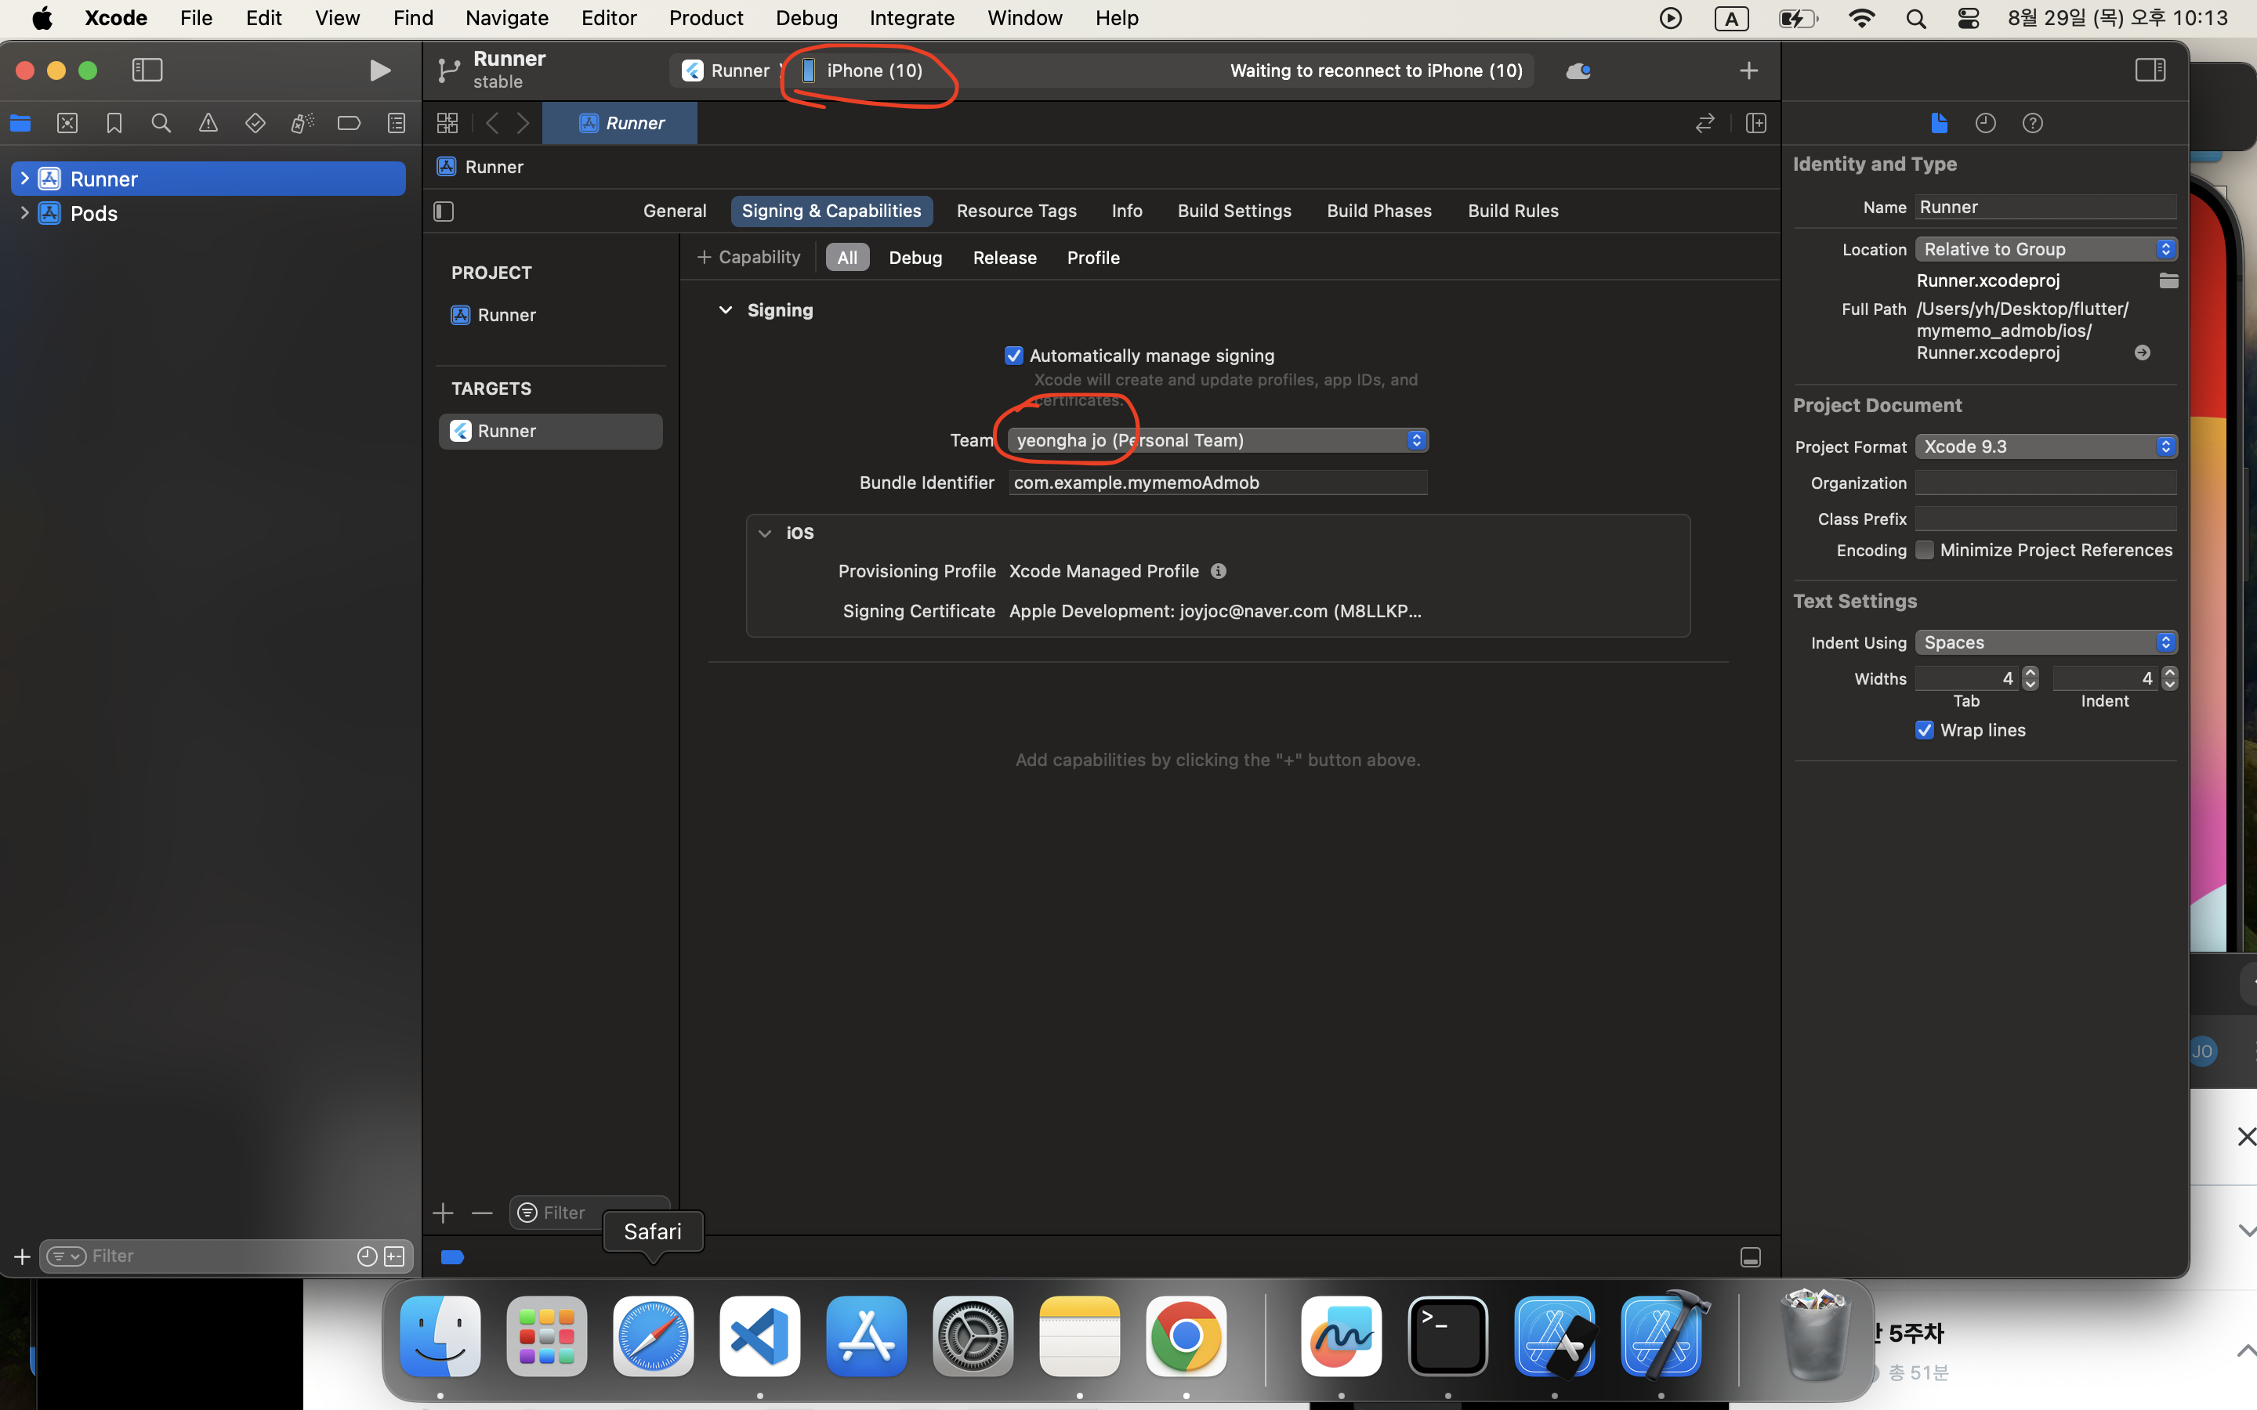Image resolution: width=2257 pixels, height=1410 pixels.
Task: Choose project location folder icon
Action: pyautogui.click(x=2168, y=280)
